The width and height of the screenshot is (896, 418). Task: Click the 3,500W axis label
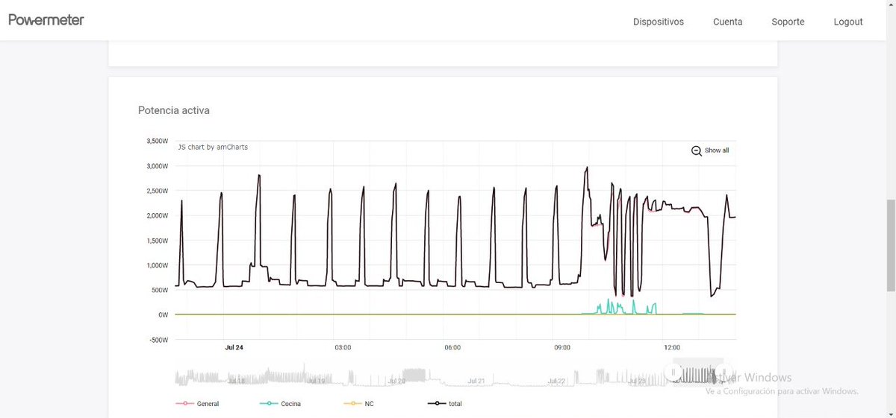(157, 141)
